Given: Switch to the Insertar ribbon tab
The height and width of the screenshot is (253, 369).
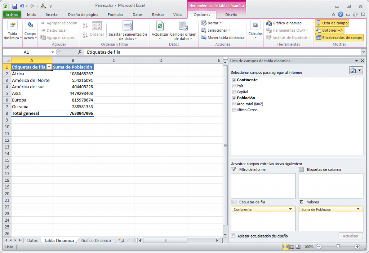Looking at the screenshot, I should (52, 15).
